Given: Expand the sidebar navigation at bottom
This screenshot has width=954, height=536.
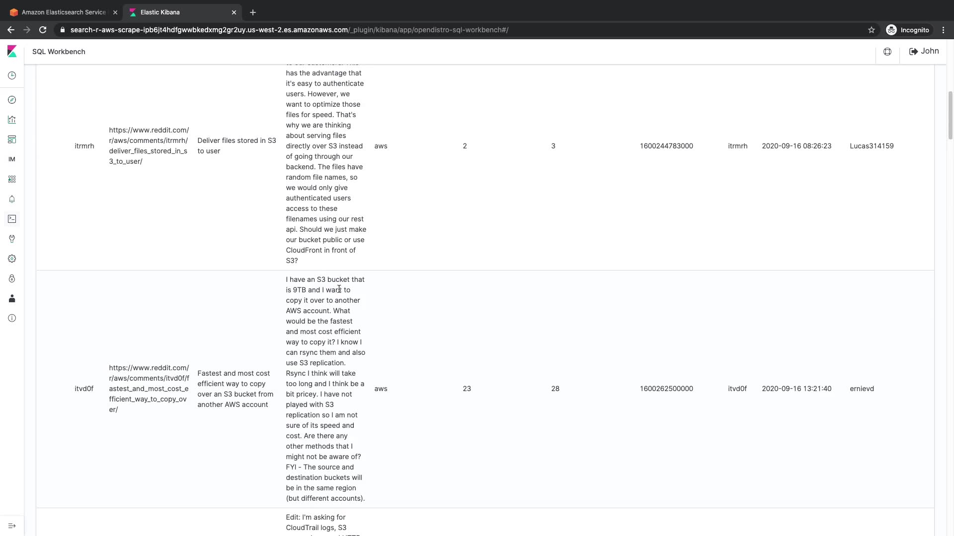Looking at the screenshot, I should pyautogui.click(x=12, y=526).
